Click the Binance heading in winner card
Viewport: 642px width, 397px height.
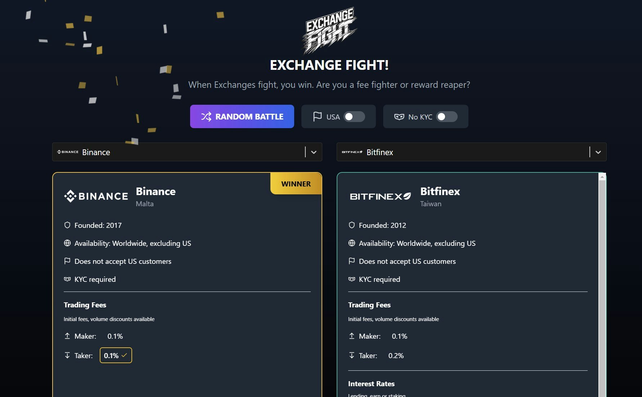pos(156,191)
